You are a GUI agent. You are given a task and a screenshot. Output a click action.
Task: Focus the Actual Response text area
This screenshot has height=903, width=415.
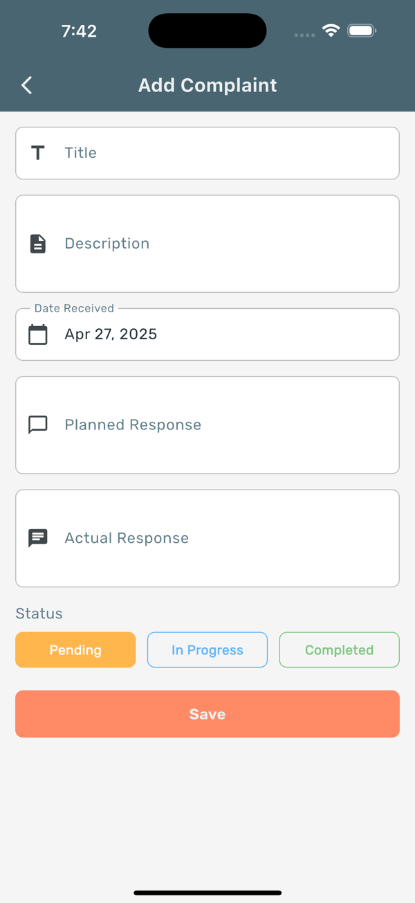[207, 538]
